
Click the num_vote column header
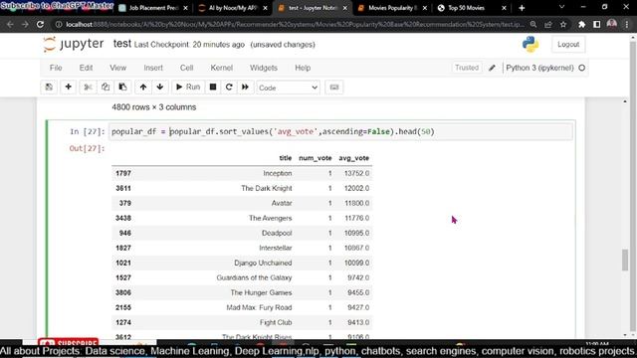point(316,158)
